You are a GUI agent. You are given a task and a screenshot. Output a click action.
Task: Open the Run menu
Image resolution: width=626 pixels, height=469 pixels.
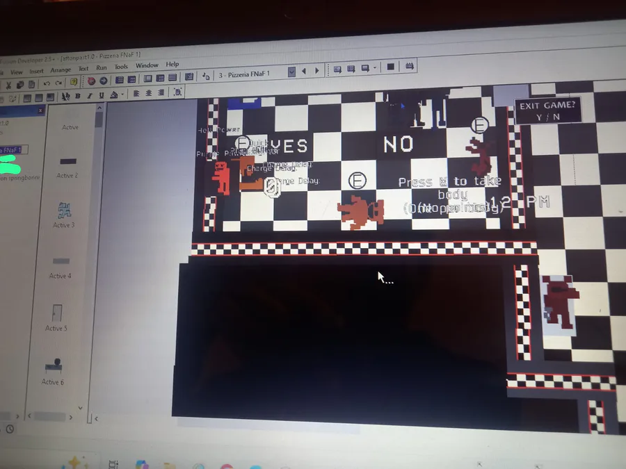point(102,68)
